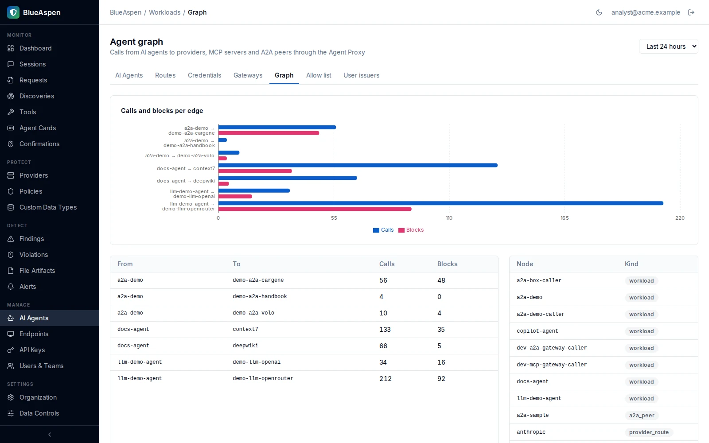Open Confirmations page
The image size is (709, 443).
click(x=50, y=144)
